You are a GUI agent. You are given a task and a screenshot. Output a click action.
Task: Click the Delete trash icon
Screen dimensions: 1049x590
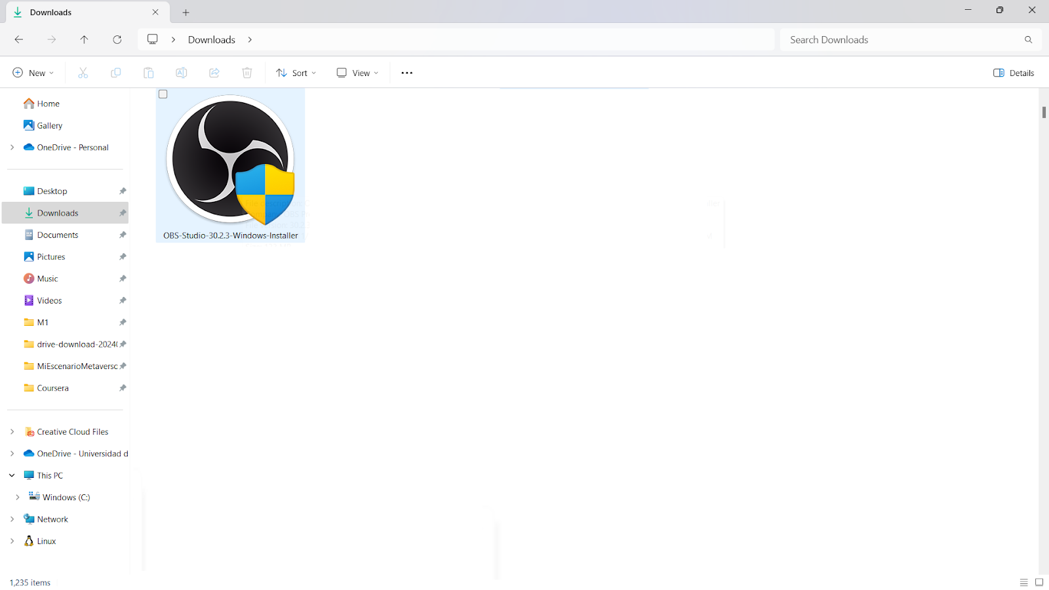point(247,73)
